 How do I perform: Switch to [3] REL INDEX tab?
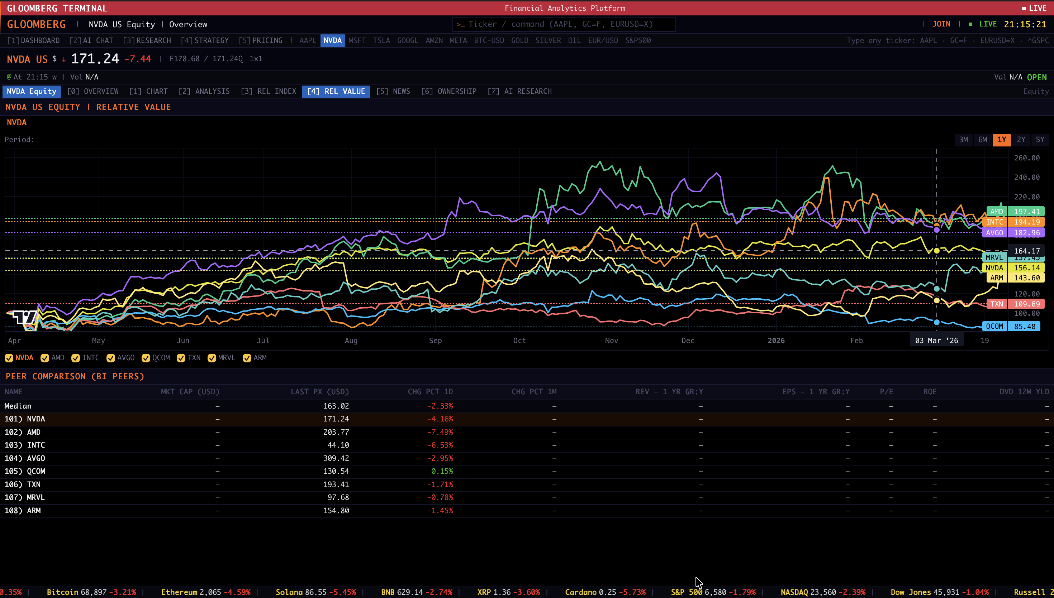click(x=269, y=91)
